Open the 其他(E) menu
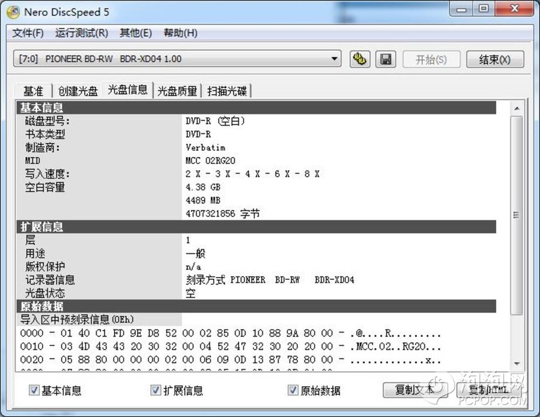The height and width of the screenshot is (417, 540). [x=136, y=33]
